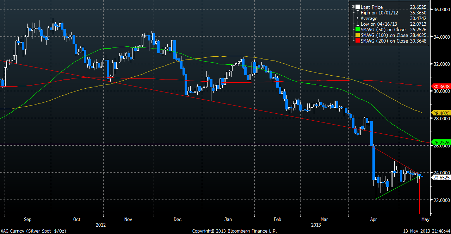Click the yellow SMAVG (100) legend swatch
The width and height of the screenshot is (451, 234).
tap(357, 35)
